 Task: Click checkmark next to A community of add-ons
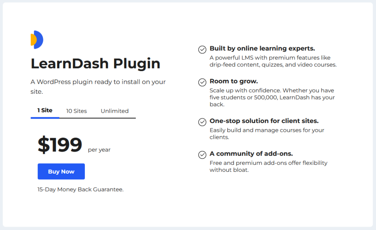[202, 155]
